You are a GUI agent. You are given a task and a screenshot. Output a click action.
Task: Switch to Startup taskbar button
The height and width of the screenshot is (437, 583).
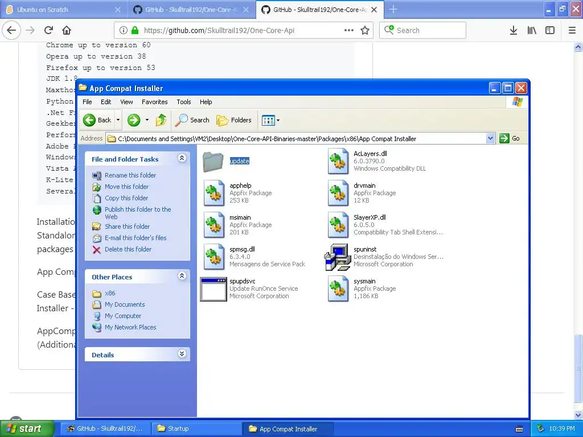198,428
